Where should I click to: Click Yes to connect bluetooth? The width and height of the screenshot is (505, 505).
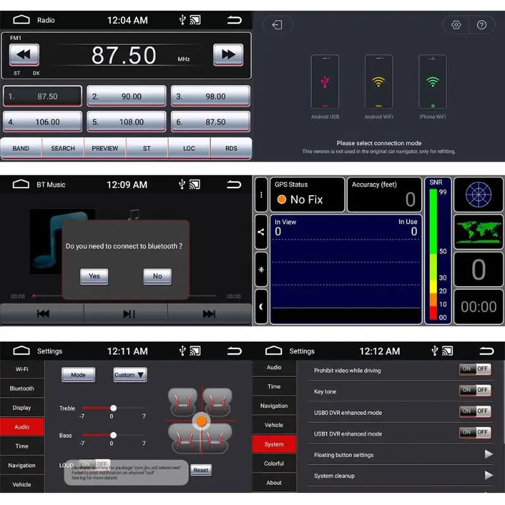(94, 276)
